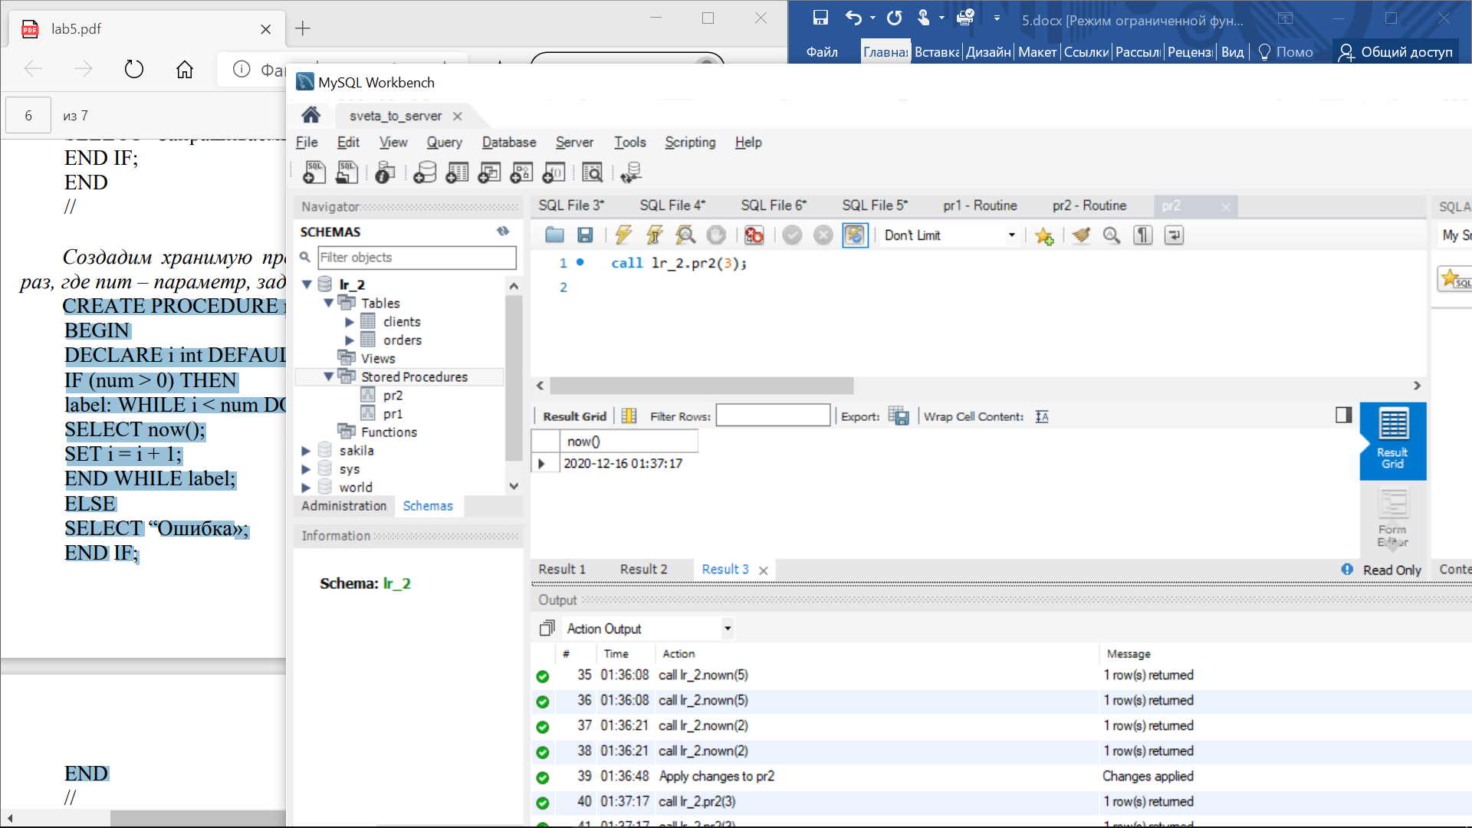
Task: Execute query lightning bolt icon
Action: 623,235
